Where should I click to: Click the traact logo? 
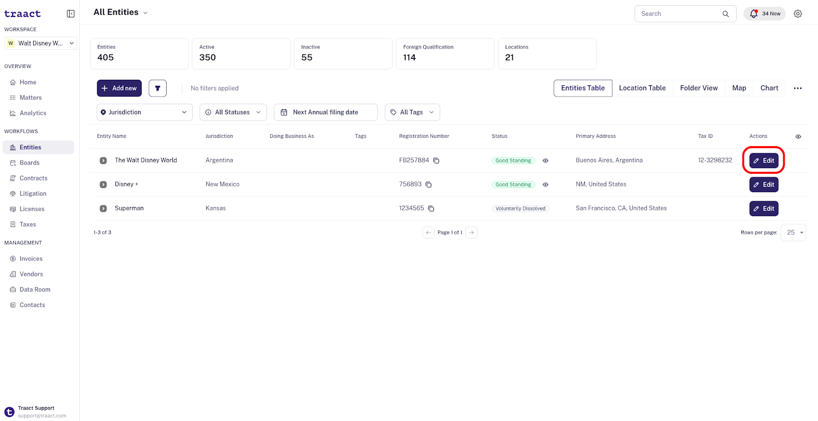22,14
